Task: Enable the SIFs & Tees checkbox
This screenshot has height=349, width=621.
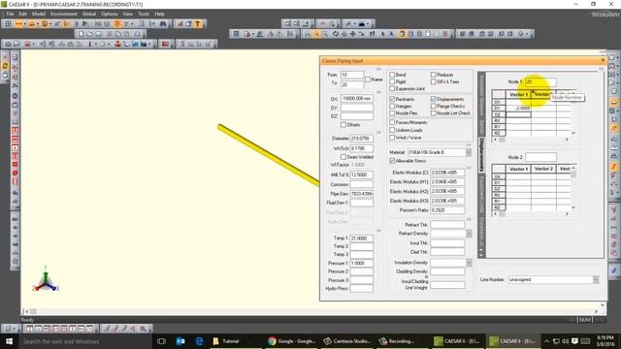Action: coord(434,81)
